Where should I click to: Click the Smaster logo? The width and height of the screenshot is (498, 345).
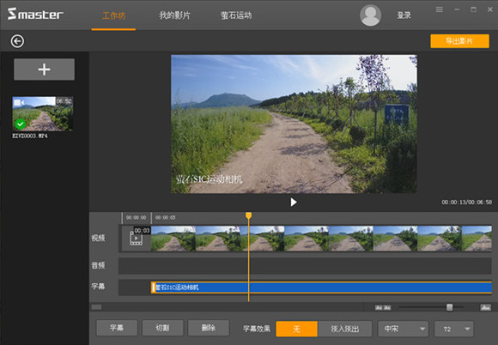(x=35, y=14)
